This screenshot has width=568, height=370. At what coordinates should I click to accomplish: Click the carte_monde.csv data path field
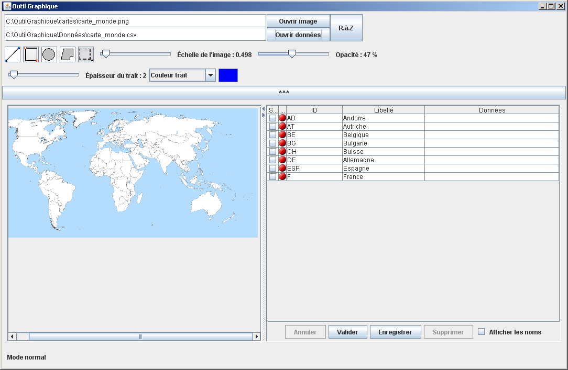tap(135, 35)
